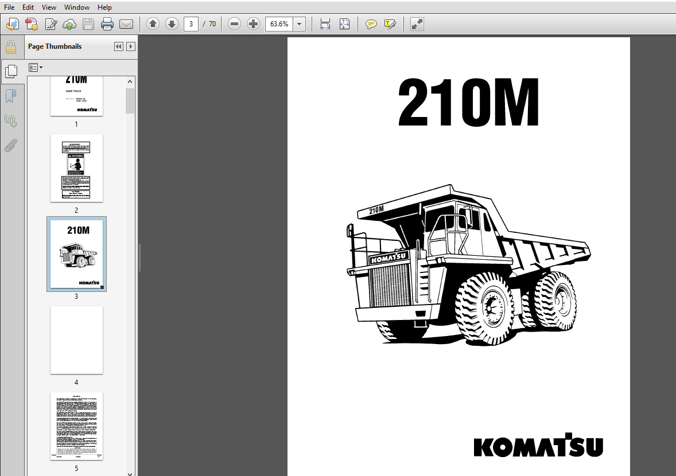The image size is (676, 476).
Task: Open the View menu
Action: point(49,7)
